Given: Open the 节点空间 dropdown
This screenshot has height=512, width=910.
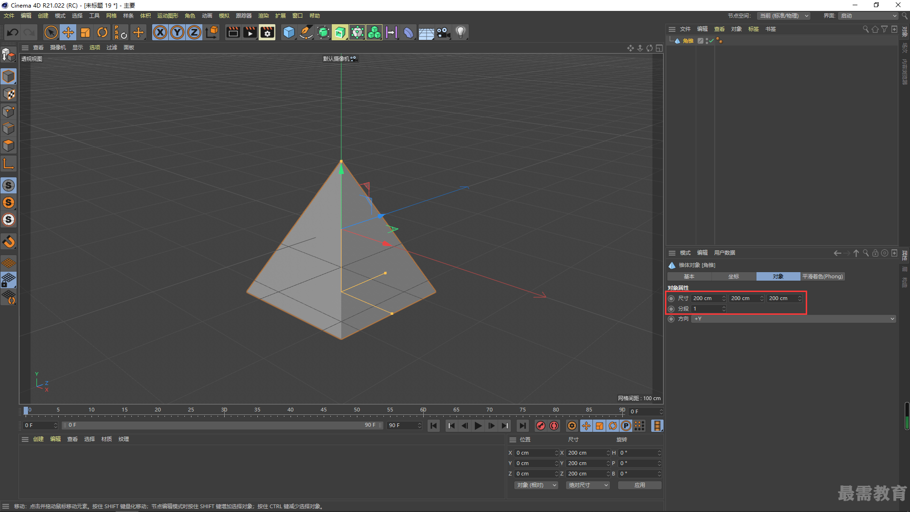Looking at the screenshot, I should 784,16.
